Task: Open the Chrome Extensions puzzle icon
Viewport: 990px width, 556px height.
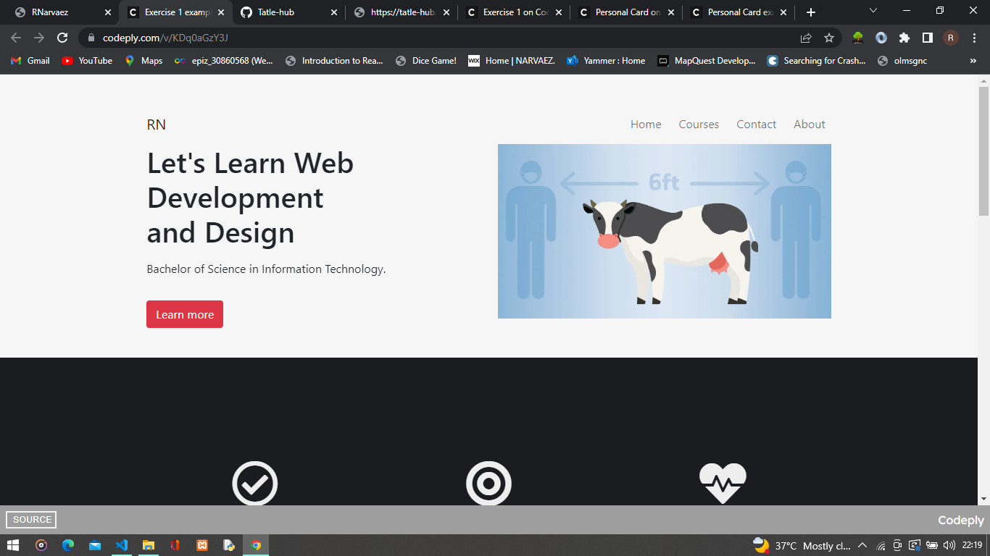Action: 904,38
